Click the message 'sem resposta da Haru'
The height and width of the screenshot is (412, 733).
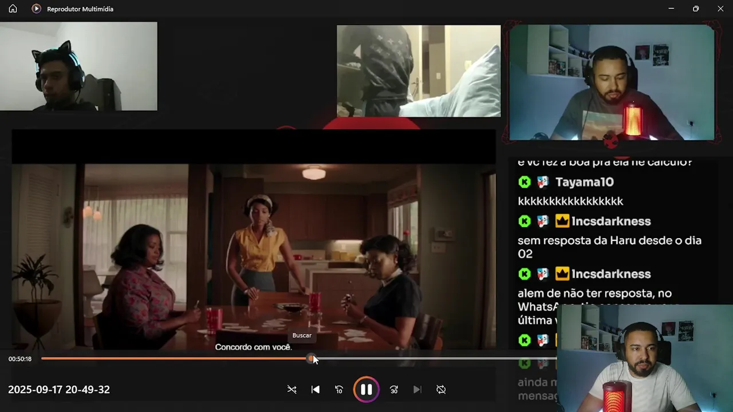pos(609,247)
